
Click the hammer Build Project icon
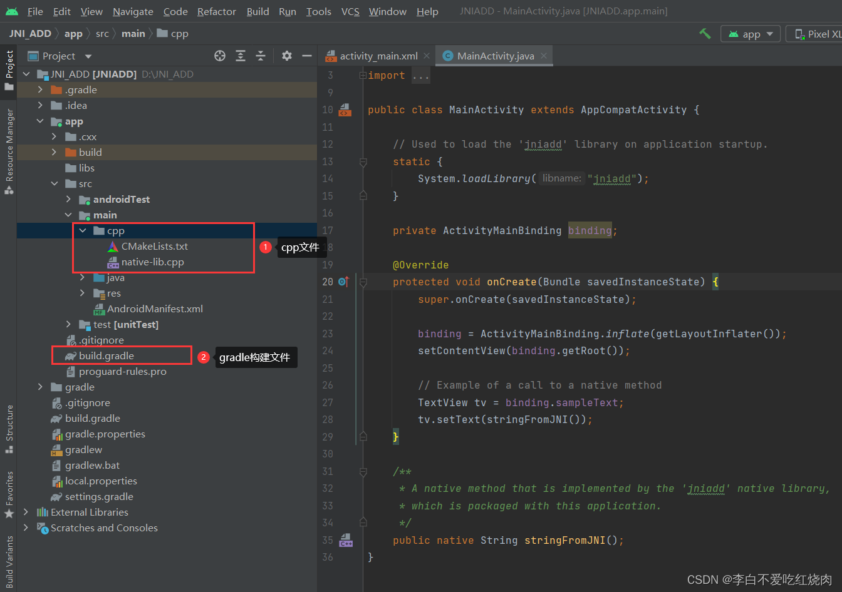pyautogui.click(x=705, y=34)
